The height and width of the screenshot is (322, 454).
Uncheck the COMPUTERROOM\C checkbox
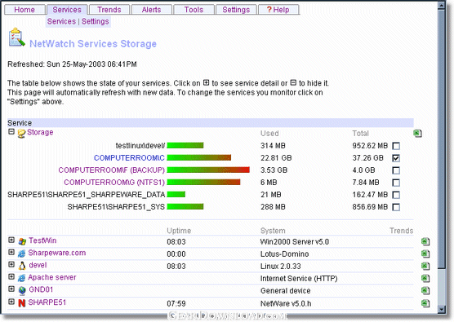click(x=396, y=158)
